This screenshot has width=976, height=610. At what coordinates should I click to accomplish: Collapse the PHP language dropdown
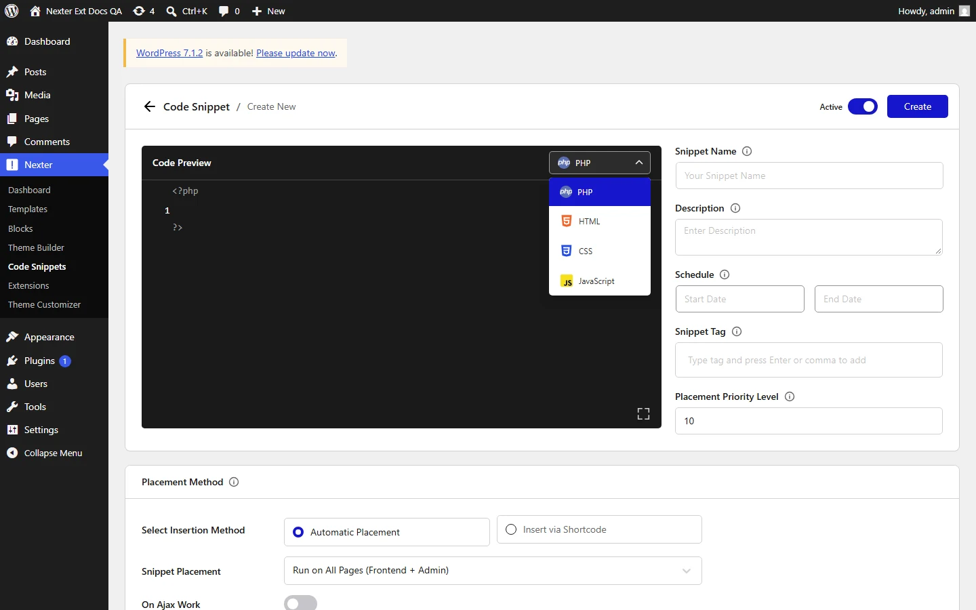pyautogui.click(x=600, y=163)
